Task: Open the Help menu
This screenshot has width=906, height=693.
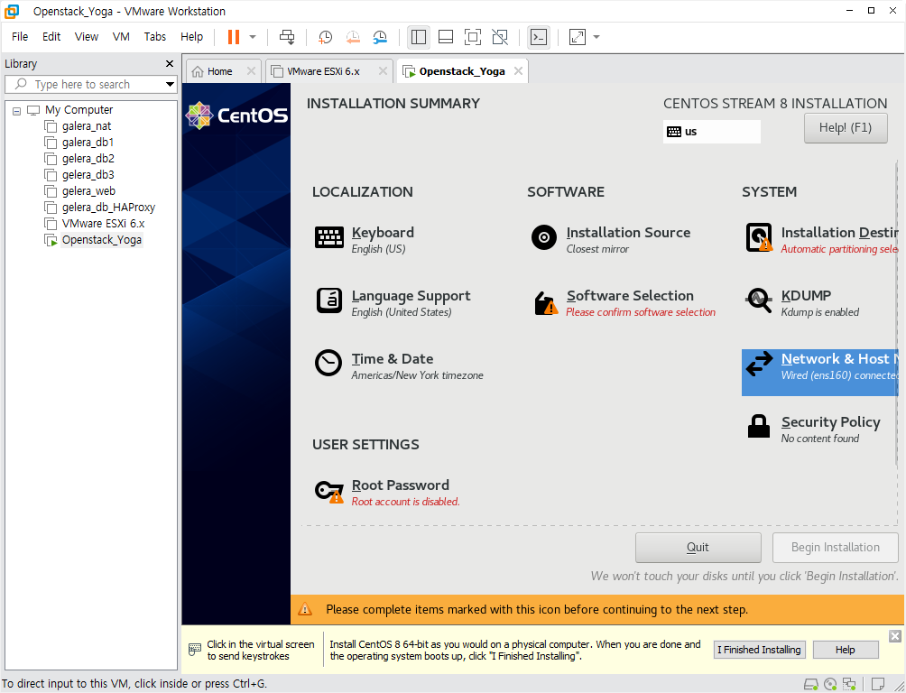Action: coord(191,36)
